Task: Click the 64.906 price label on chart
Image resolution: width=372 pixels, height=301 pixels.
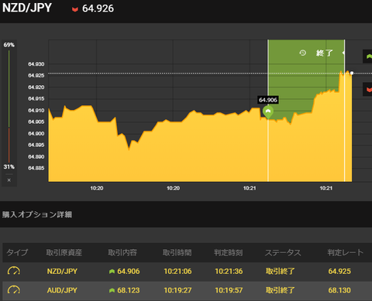Action: click(268, 100)
